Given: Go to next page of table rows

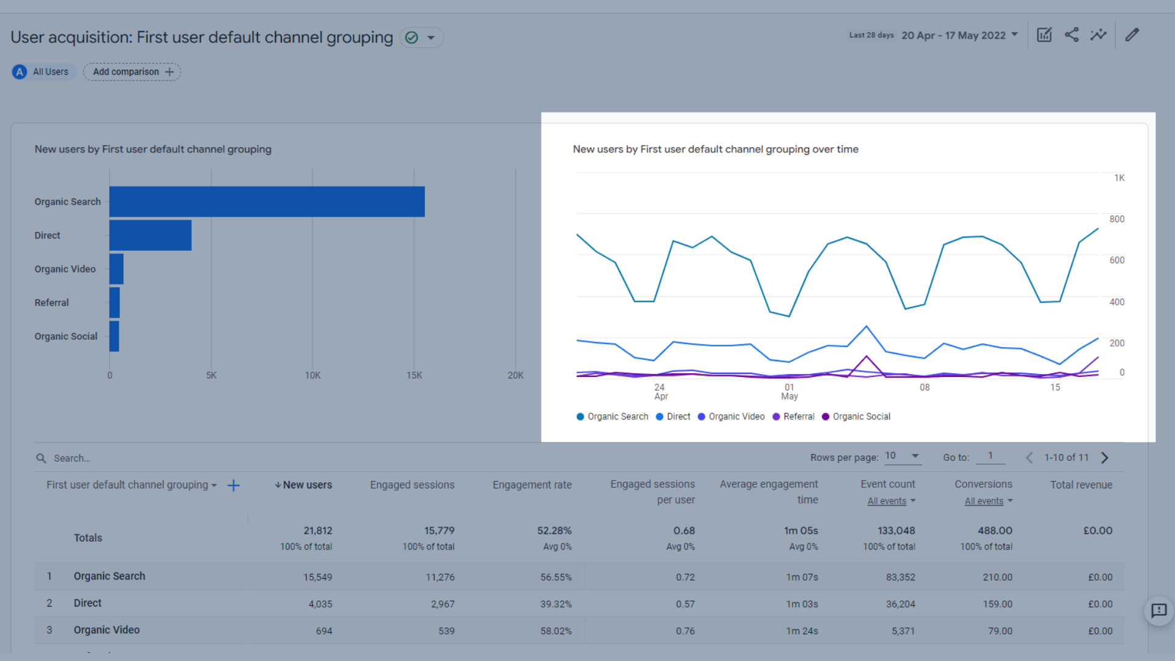Looking at the screenshot, I should point(1105,458).
